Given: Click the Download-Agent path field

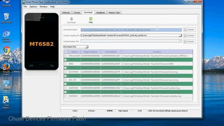Looking at the screenshot, I should click(131, 30).
